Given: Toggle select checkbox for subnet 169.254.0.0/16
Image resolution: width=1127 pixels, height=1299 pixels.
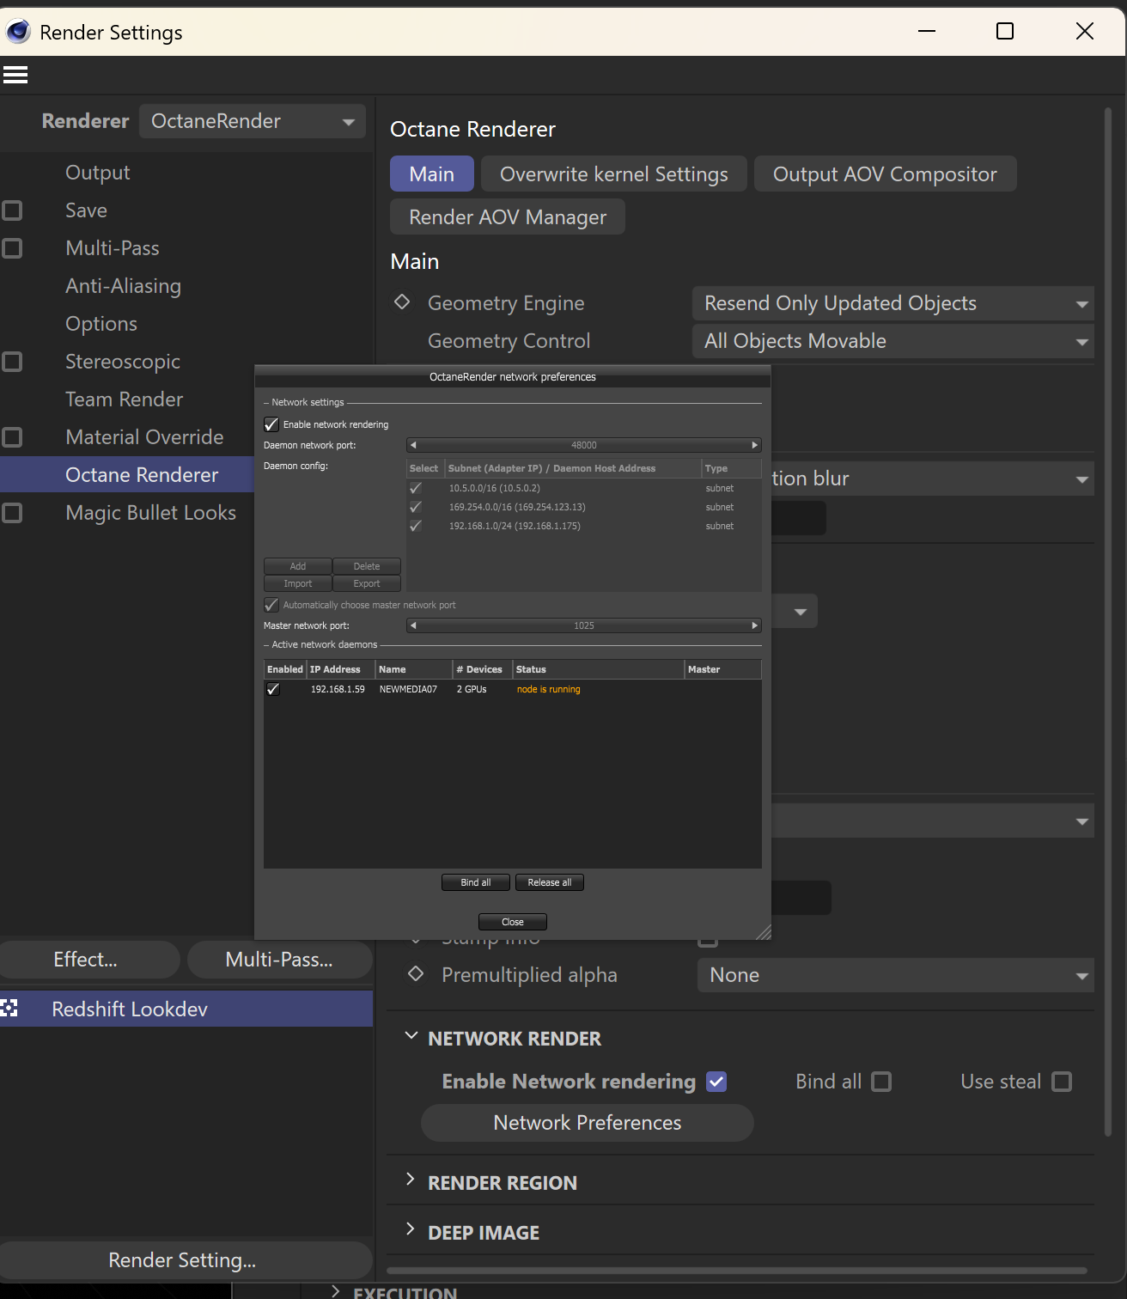Looking at the screenshot, I should point(416,507).
